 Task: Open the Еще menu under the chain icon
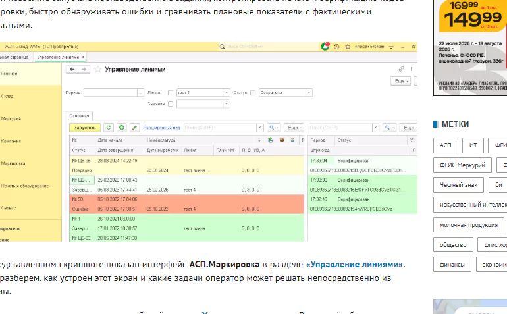tap(401, 81)
